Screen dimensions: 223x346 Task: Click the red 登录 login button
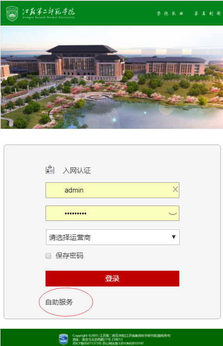[x=112, y=279]
